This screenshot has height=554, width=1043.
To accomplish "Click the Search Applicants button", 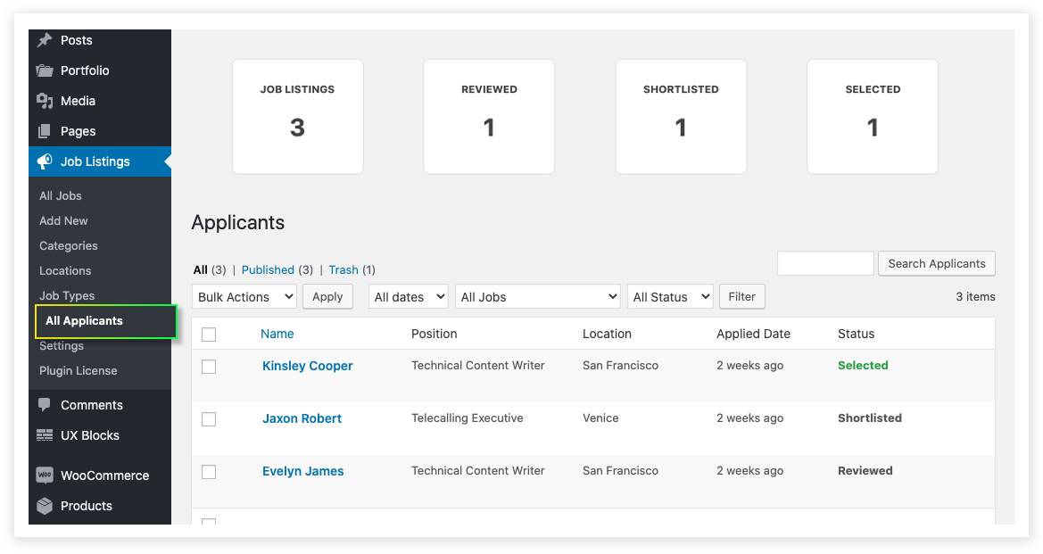I will tap(936, 263).
